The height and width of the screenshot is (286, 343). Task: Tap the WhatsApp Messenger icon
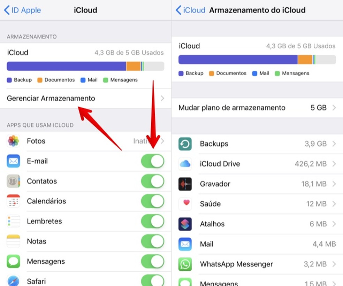pos(185,264)
